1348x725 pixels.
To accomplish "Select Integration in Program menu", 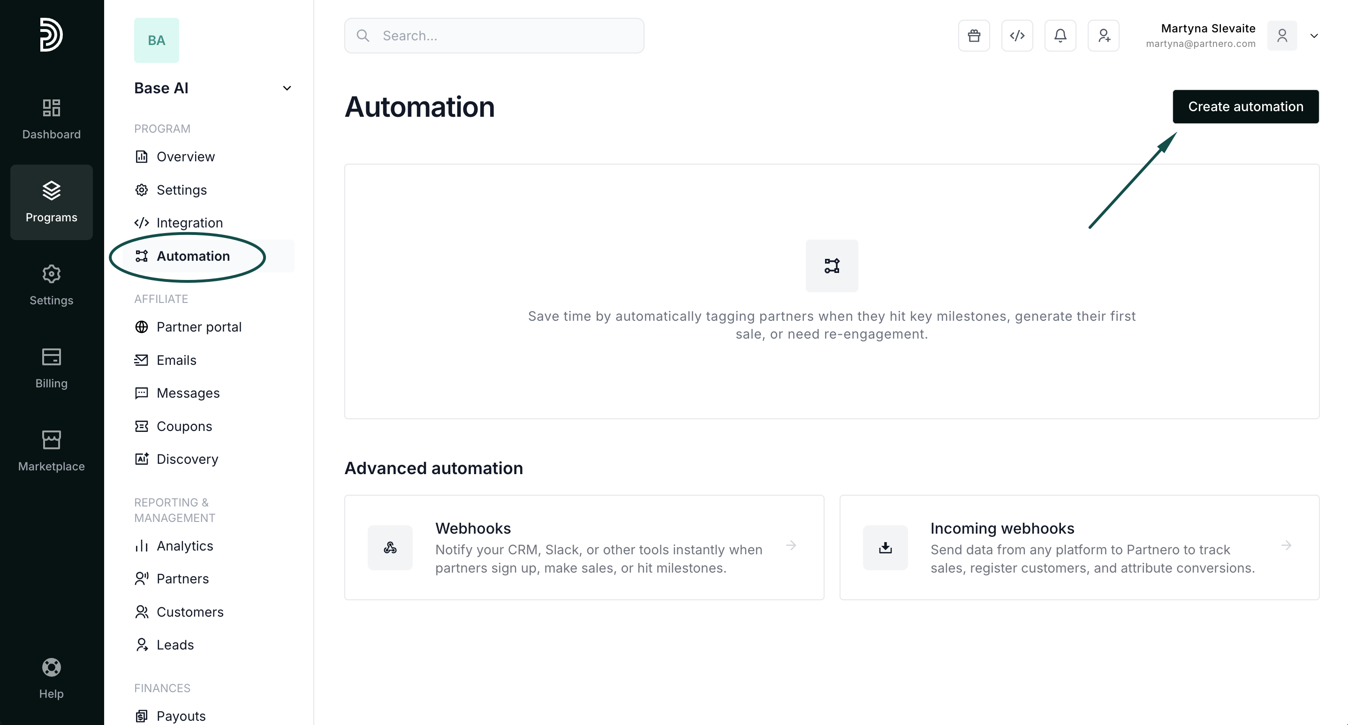I will click(x=189, y=223).
